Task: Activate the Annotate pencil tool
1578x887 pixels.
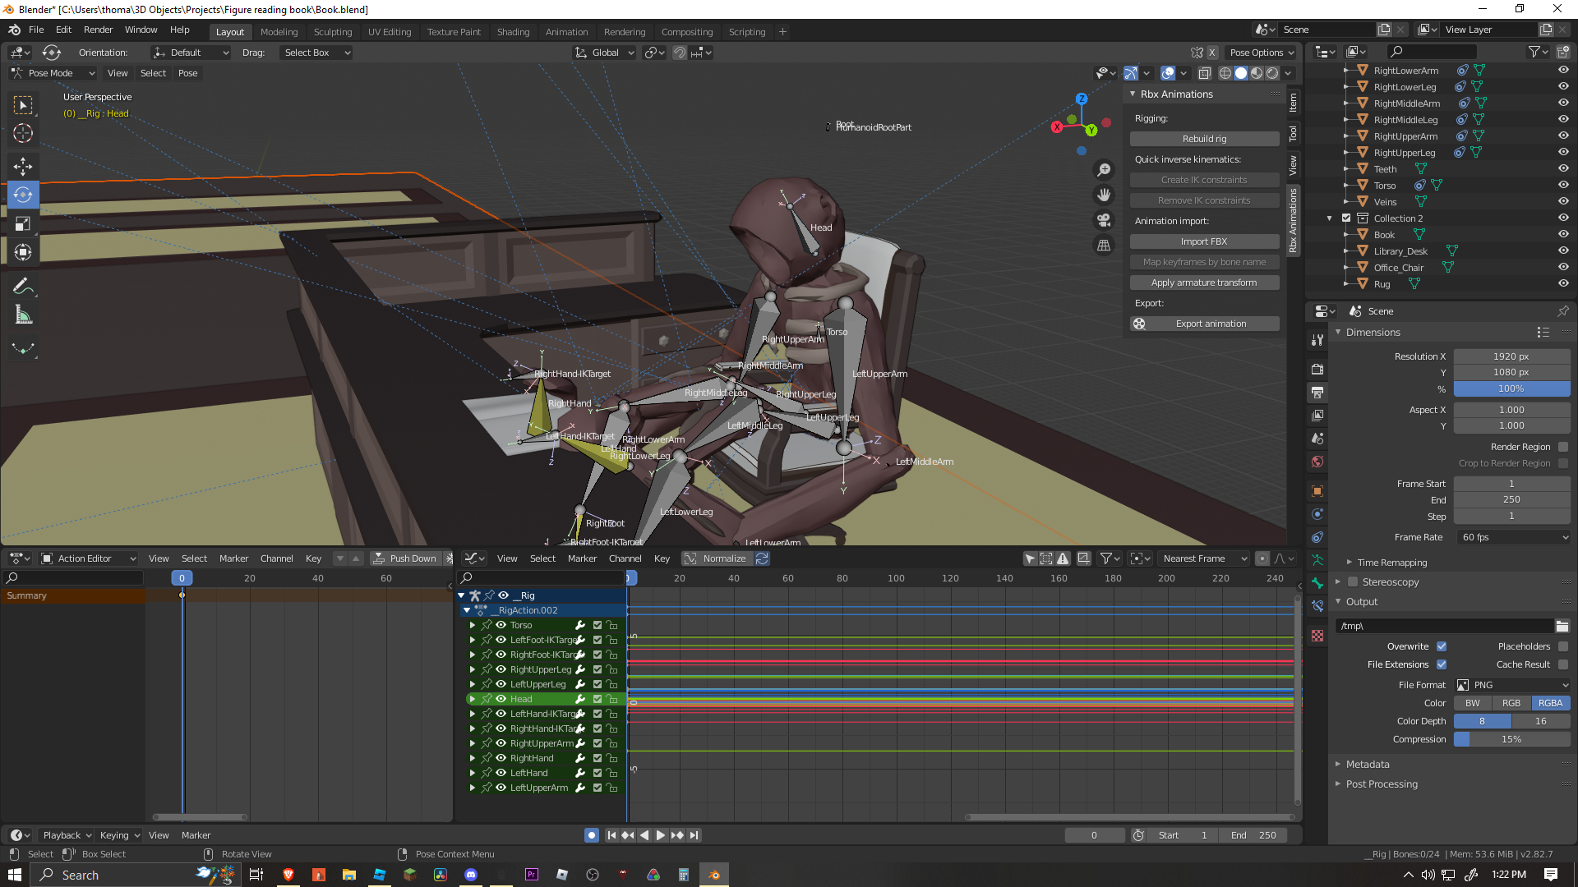Action: [x=23, y=286]
